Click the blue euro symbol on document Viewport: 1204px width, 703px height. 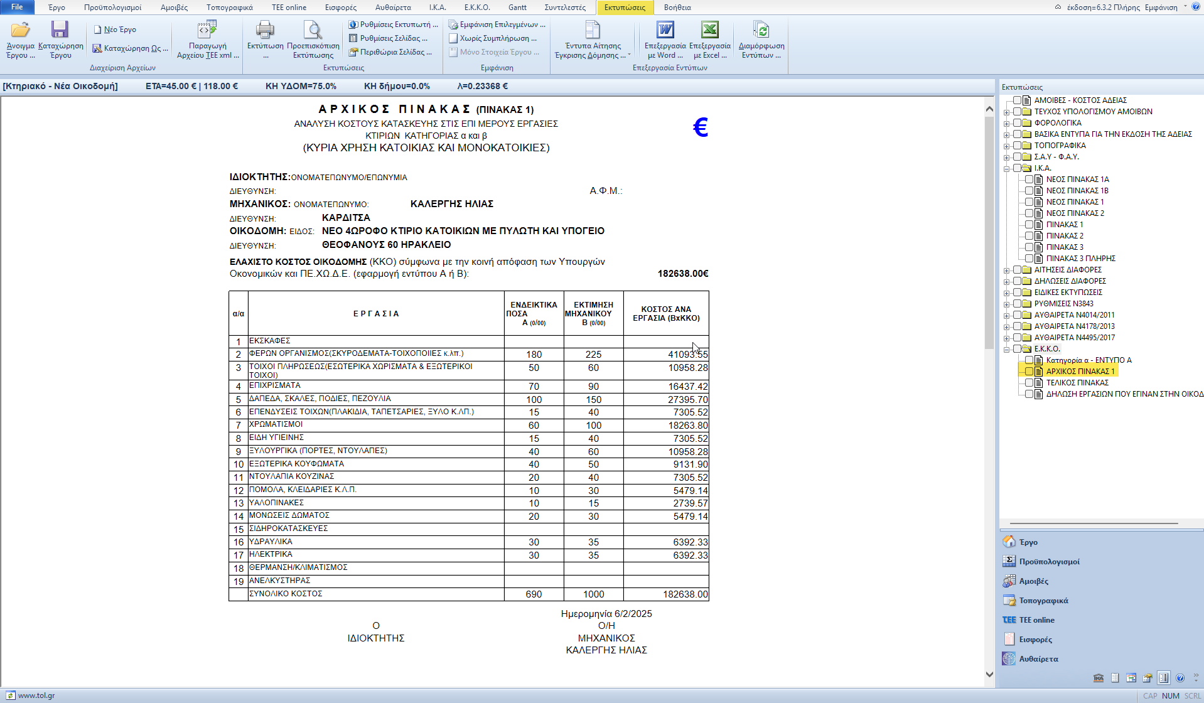click(x=700, y=127)
